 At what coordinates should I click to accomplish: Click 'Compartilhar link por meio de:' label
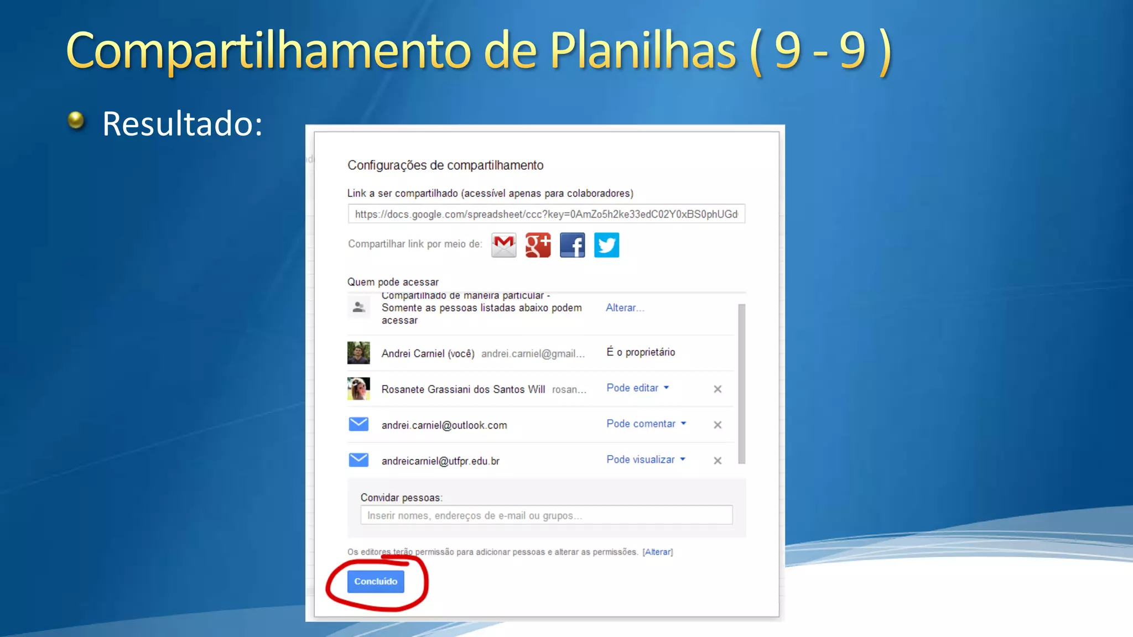(415, 244)
